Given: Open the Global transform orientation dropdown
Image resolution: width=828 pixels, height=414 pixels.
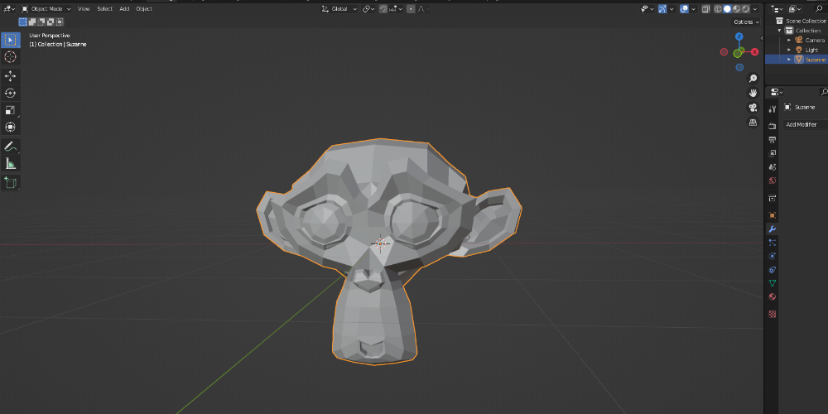Looking at the screenshot, I should click(339, 9).
